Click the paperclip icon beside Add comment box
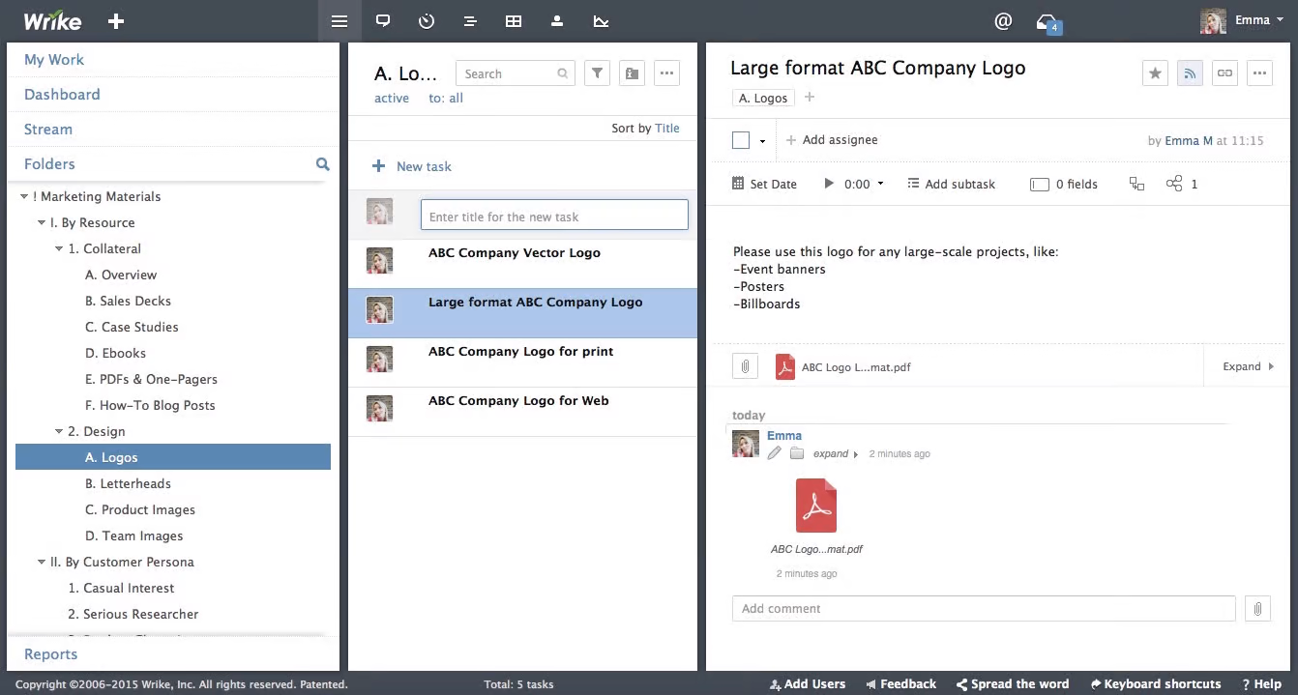The width and height of the screenshot is (1298, 695). tap(1257, 609)
